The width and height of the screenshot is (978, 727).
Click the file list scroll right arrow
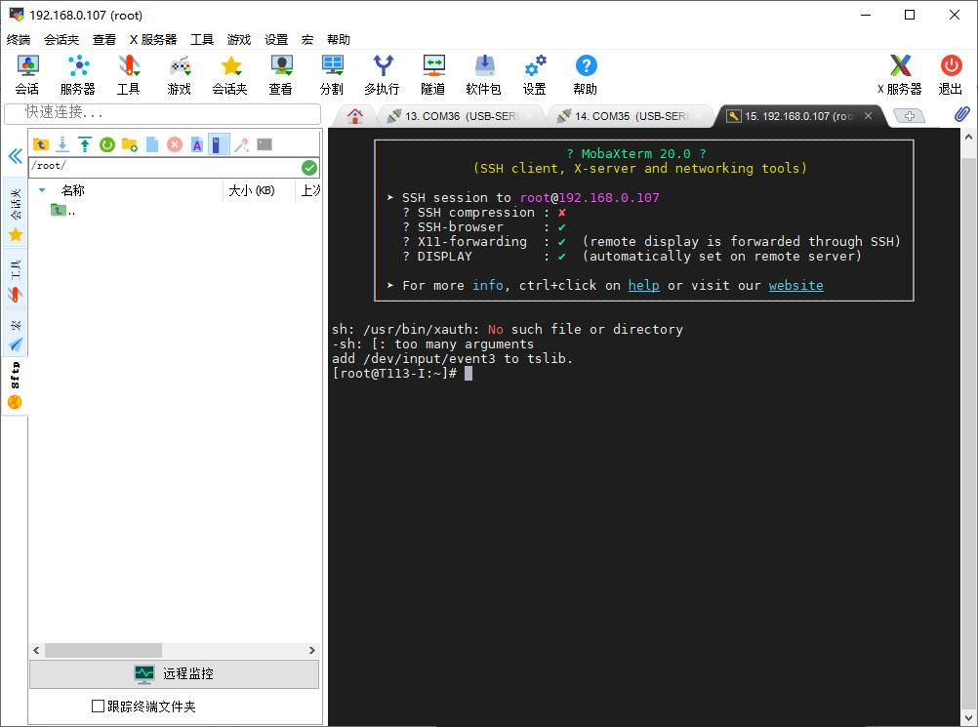312,650
